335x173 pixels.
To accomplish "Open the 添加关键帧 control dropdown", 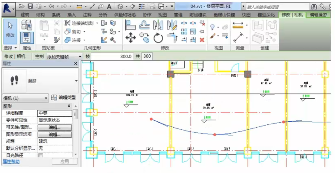I will [80, 56].
